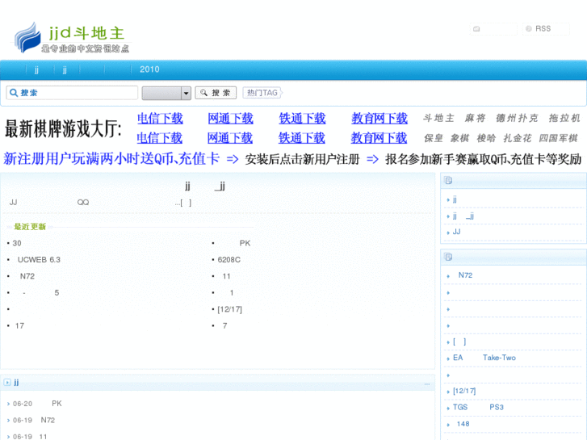Click second-row 电信下载 link
Viewport: 587px width, 440px height.
[x=160, y=138]
